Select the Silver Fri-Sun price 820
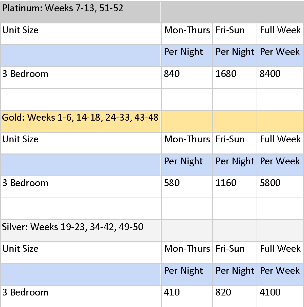The image size is (304, 307). coord(223,292)
